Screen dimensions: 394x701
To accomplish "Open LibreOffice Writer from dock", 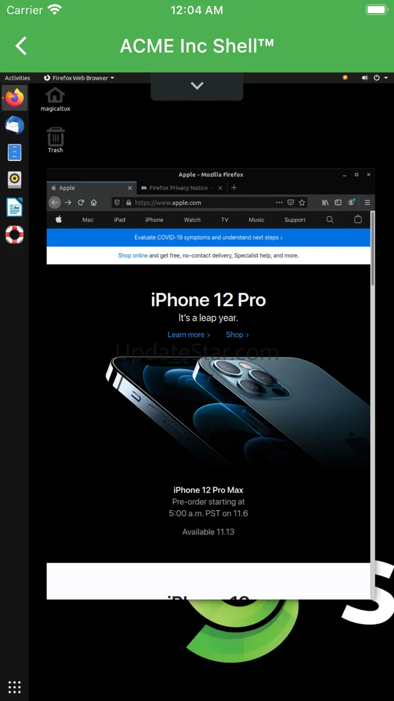I will pyautogui.click(x=15, y=207).
